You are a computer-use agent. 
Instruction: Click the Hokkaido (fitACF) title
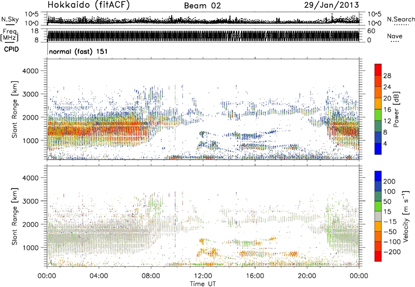click(x=89, y=5)
